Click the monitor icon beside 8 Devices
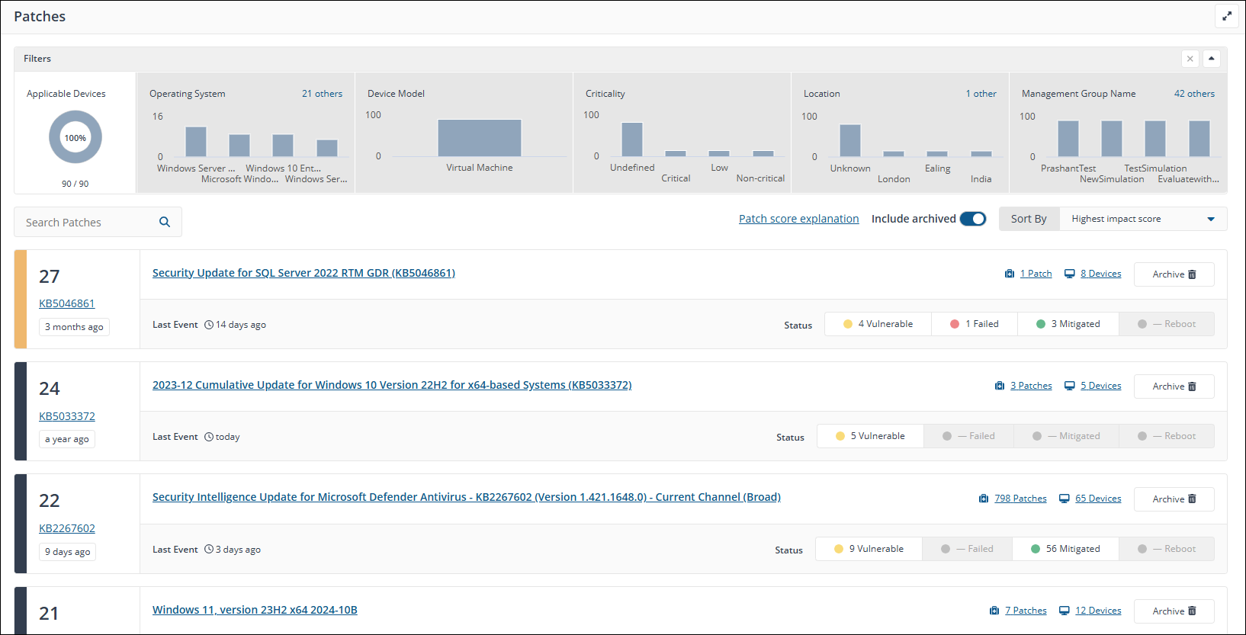 tap(1070, 274)
